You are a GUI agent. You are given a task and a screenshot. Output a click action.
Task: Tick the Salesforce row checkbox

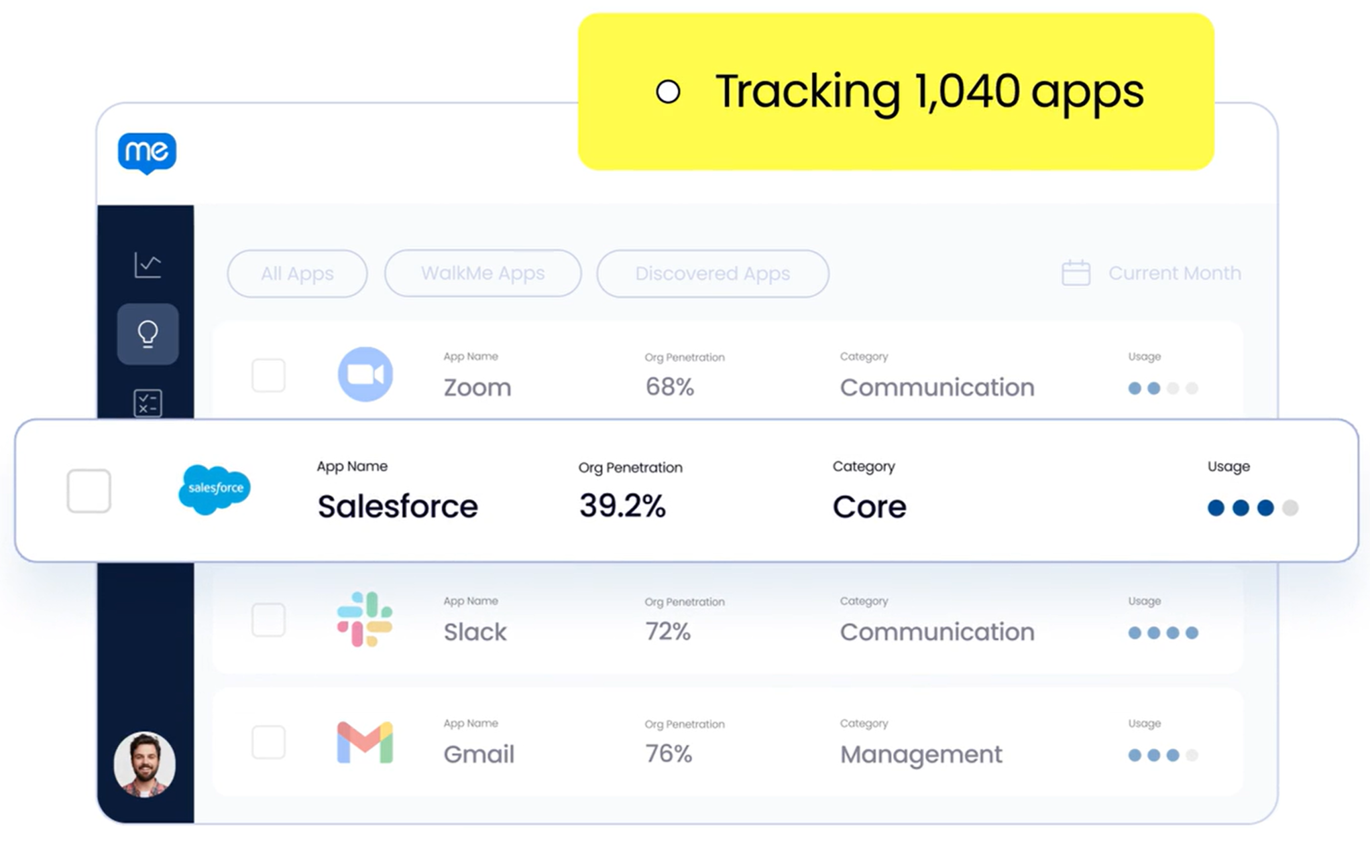pos(89,491)
